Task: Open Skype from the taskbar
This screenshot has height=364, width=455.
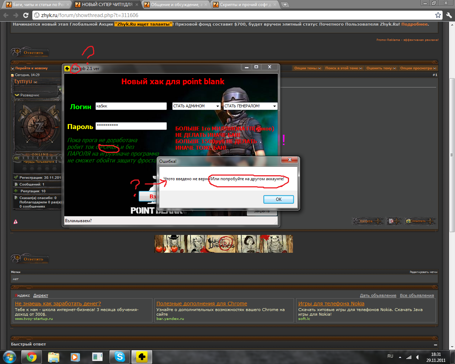Action: [x=120, y=357]
